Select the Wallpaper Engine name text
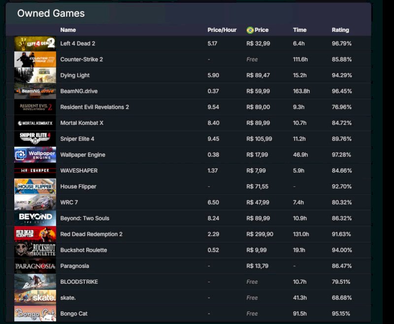 click(83, 155)
